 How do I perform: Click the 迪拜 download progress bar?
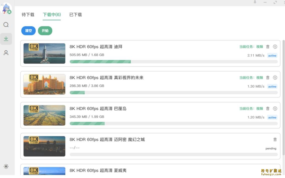174,62
